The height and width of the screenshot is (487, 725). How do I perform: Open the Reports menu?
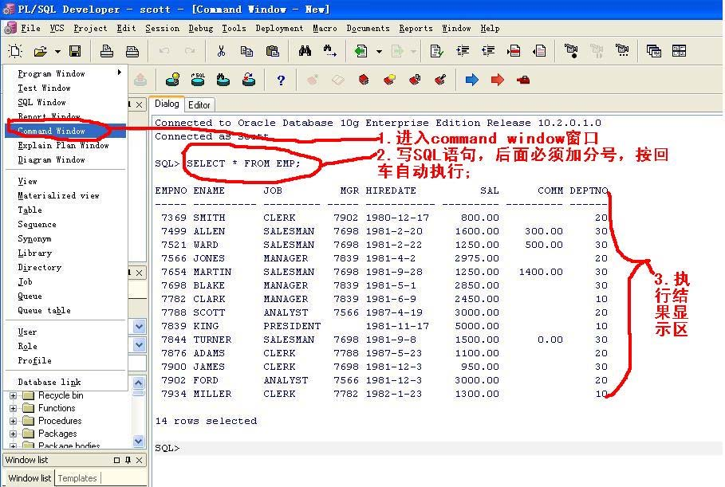(x=416, y=28)
